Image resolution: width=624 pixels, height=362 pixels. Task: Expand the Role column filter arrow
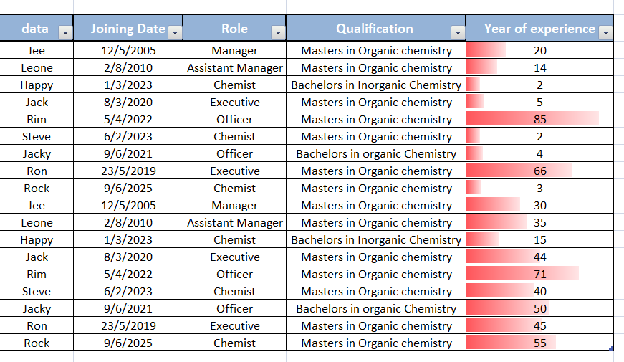click(x=278, y=32)
